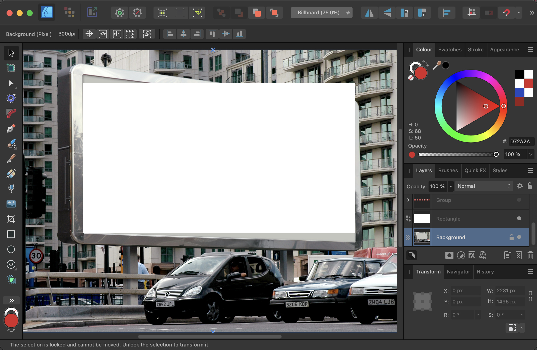Switch to the Swatches tab
The image size is (537, 350).
pos(450,50)
